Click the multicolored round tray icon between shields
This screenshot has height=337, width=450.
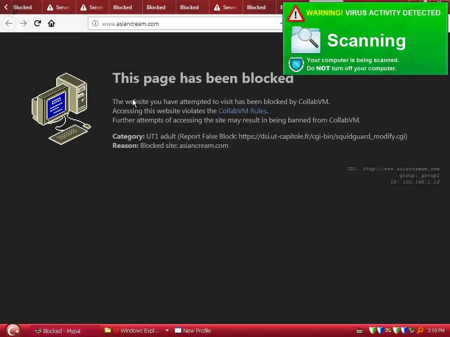point(388,330)
